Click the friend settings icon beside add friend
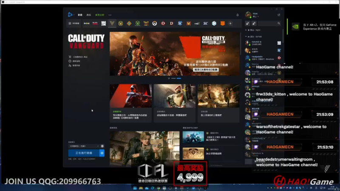The image size is (340, 191). pyautogui.click(x=254, y=23)
